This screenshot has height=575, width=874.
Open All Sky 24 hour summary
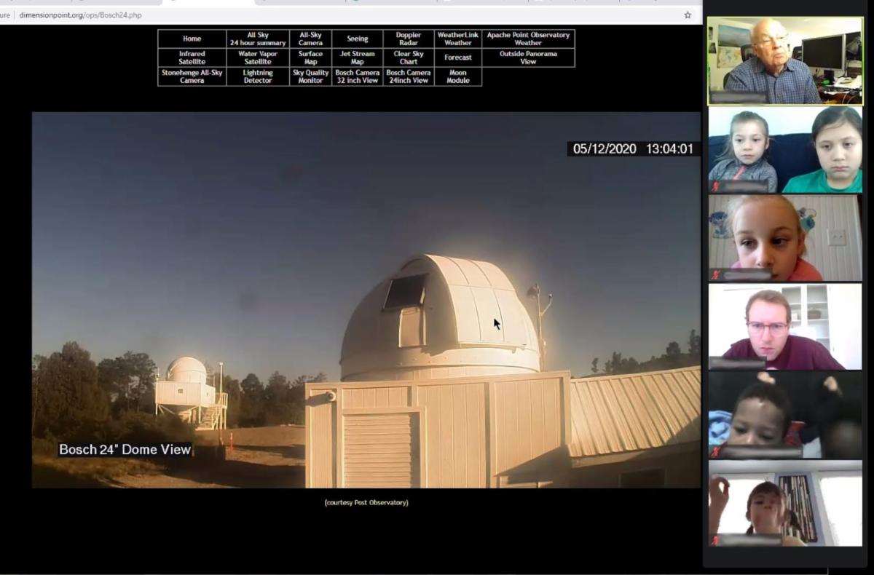pyautogui.click(x=258, y=39)
